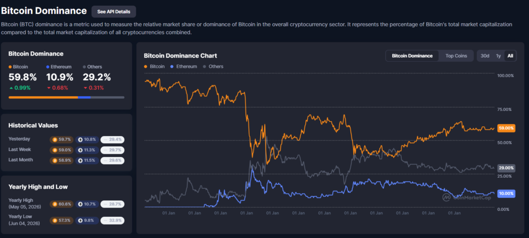Click the 11.5% Last Month Ethereum value
This screenshot has height=238, width=529.
pyautogui.click(x=89, y=160)
